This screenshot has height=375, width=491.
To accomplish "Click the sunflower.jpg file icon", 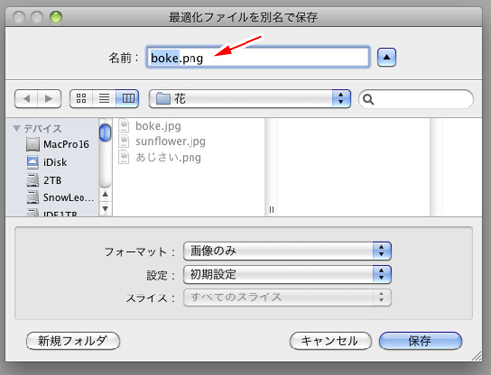I will pyautogui.click(x=124, y=141).
